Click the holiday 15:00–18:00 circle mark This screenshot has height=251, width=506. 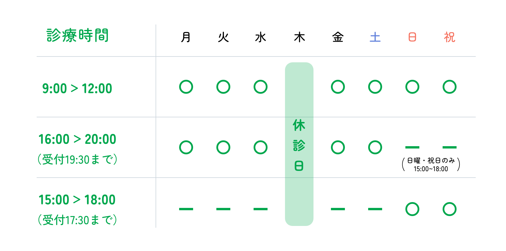[x=450, y=209]
